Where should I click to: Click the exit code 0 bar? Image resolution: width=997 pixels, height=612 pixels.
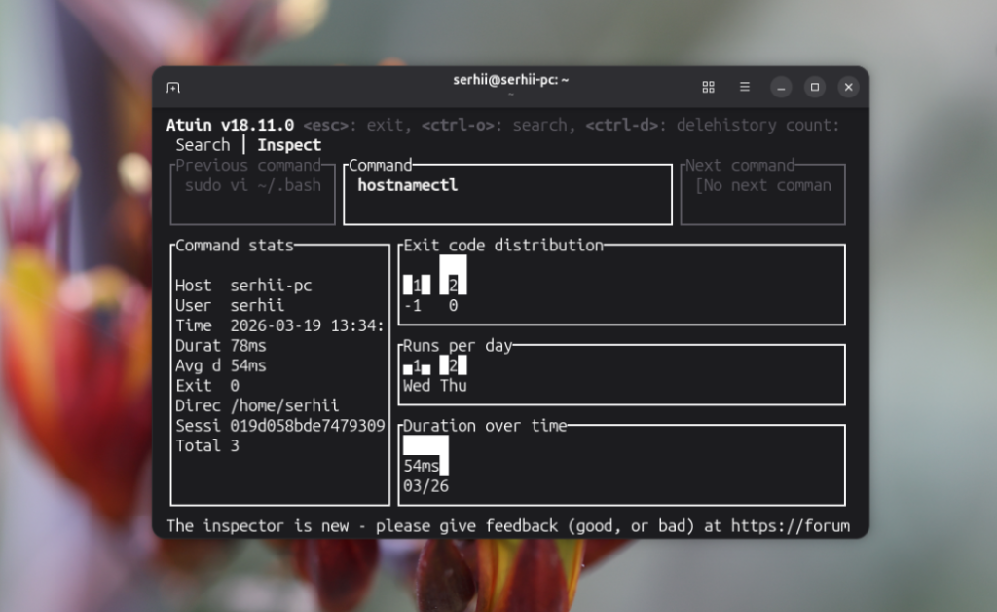coord(453,276)
